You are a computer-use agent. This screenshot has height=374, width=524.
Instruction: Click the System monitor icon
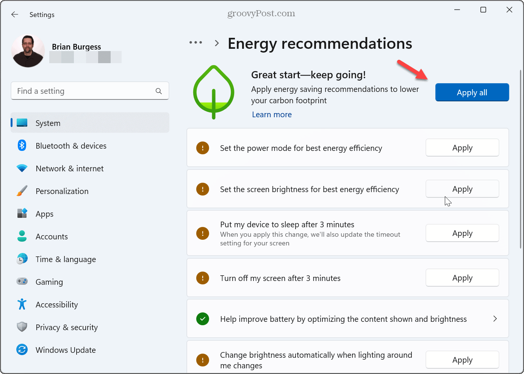click(x=22, y=123)
